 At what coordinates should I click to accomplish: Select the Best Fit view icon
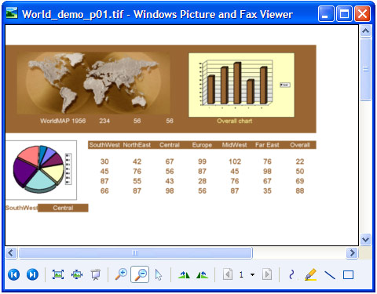point(58,274)
